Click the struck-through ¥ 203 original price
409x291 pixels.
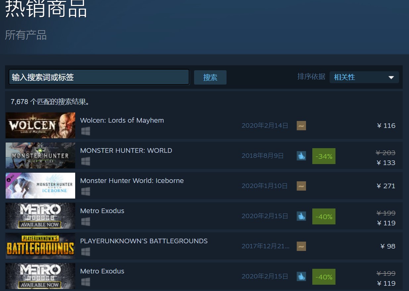coord(386,153)
